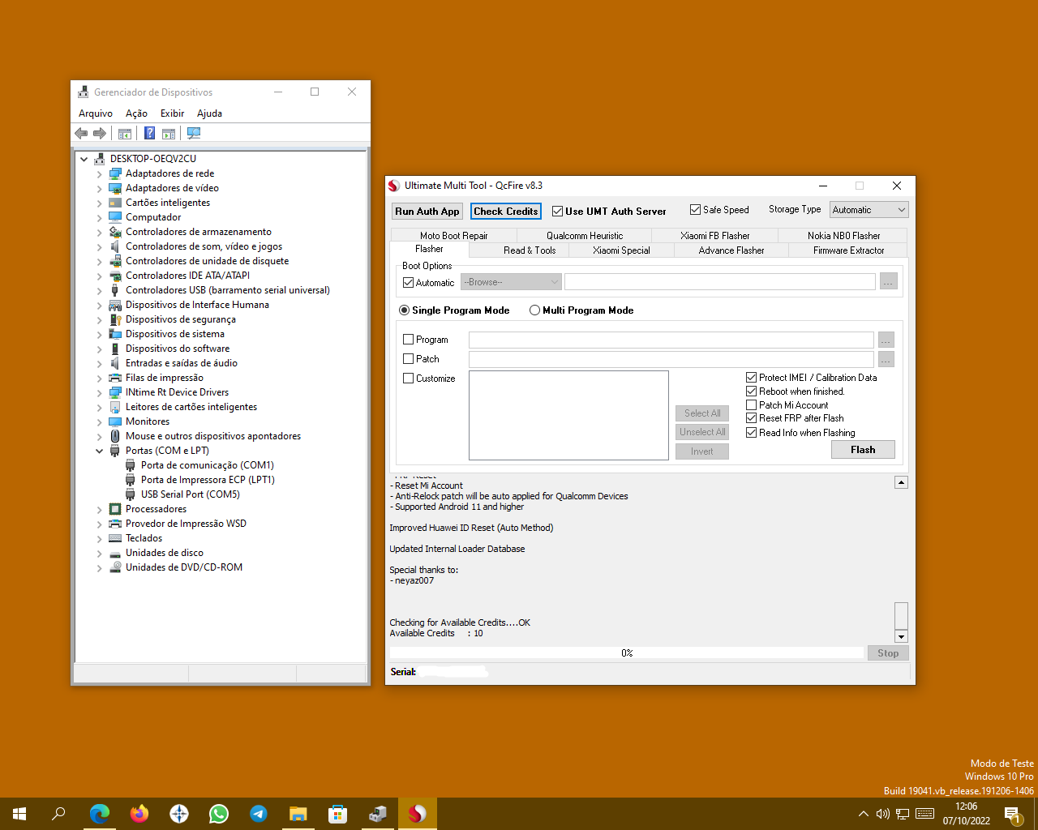
Task: Select Multi Program Mode radio button
Action: [x=534, y=310]
